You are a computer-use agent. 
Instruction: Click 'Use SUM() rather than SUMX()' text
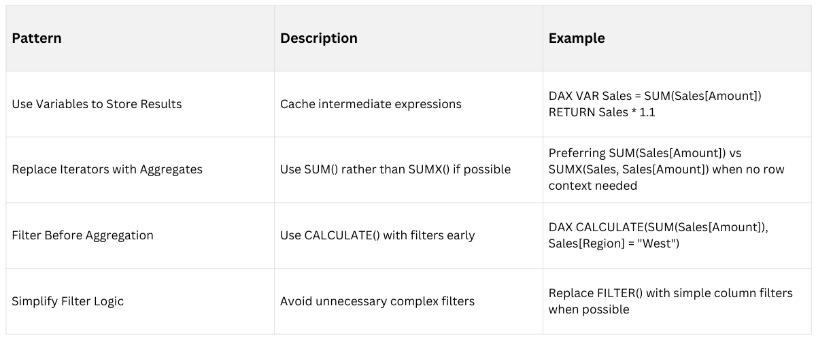tap(395, 169)
